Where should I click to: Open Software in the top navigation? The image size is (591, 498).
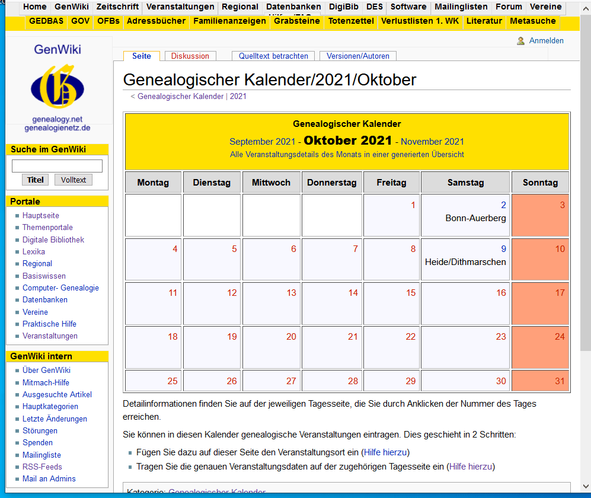pos(408,7)
